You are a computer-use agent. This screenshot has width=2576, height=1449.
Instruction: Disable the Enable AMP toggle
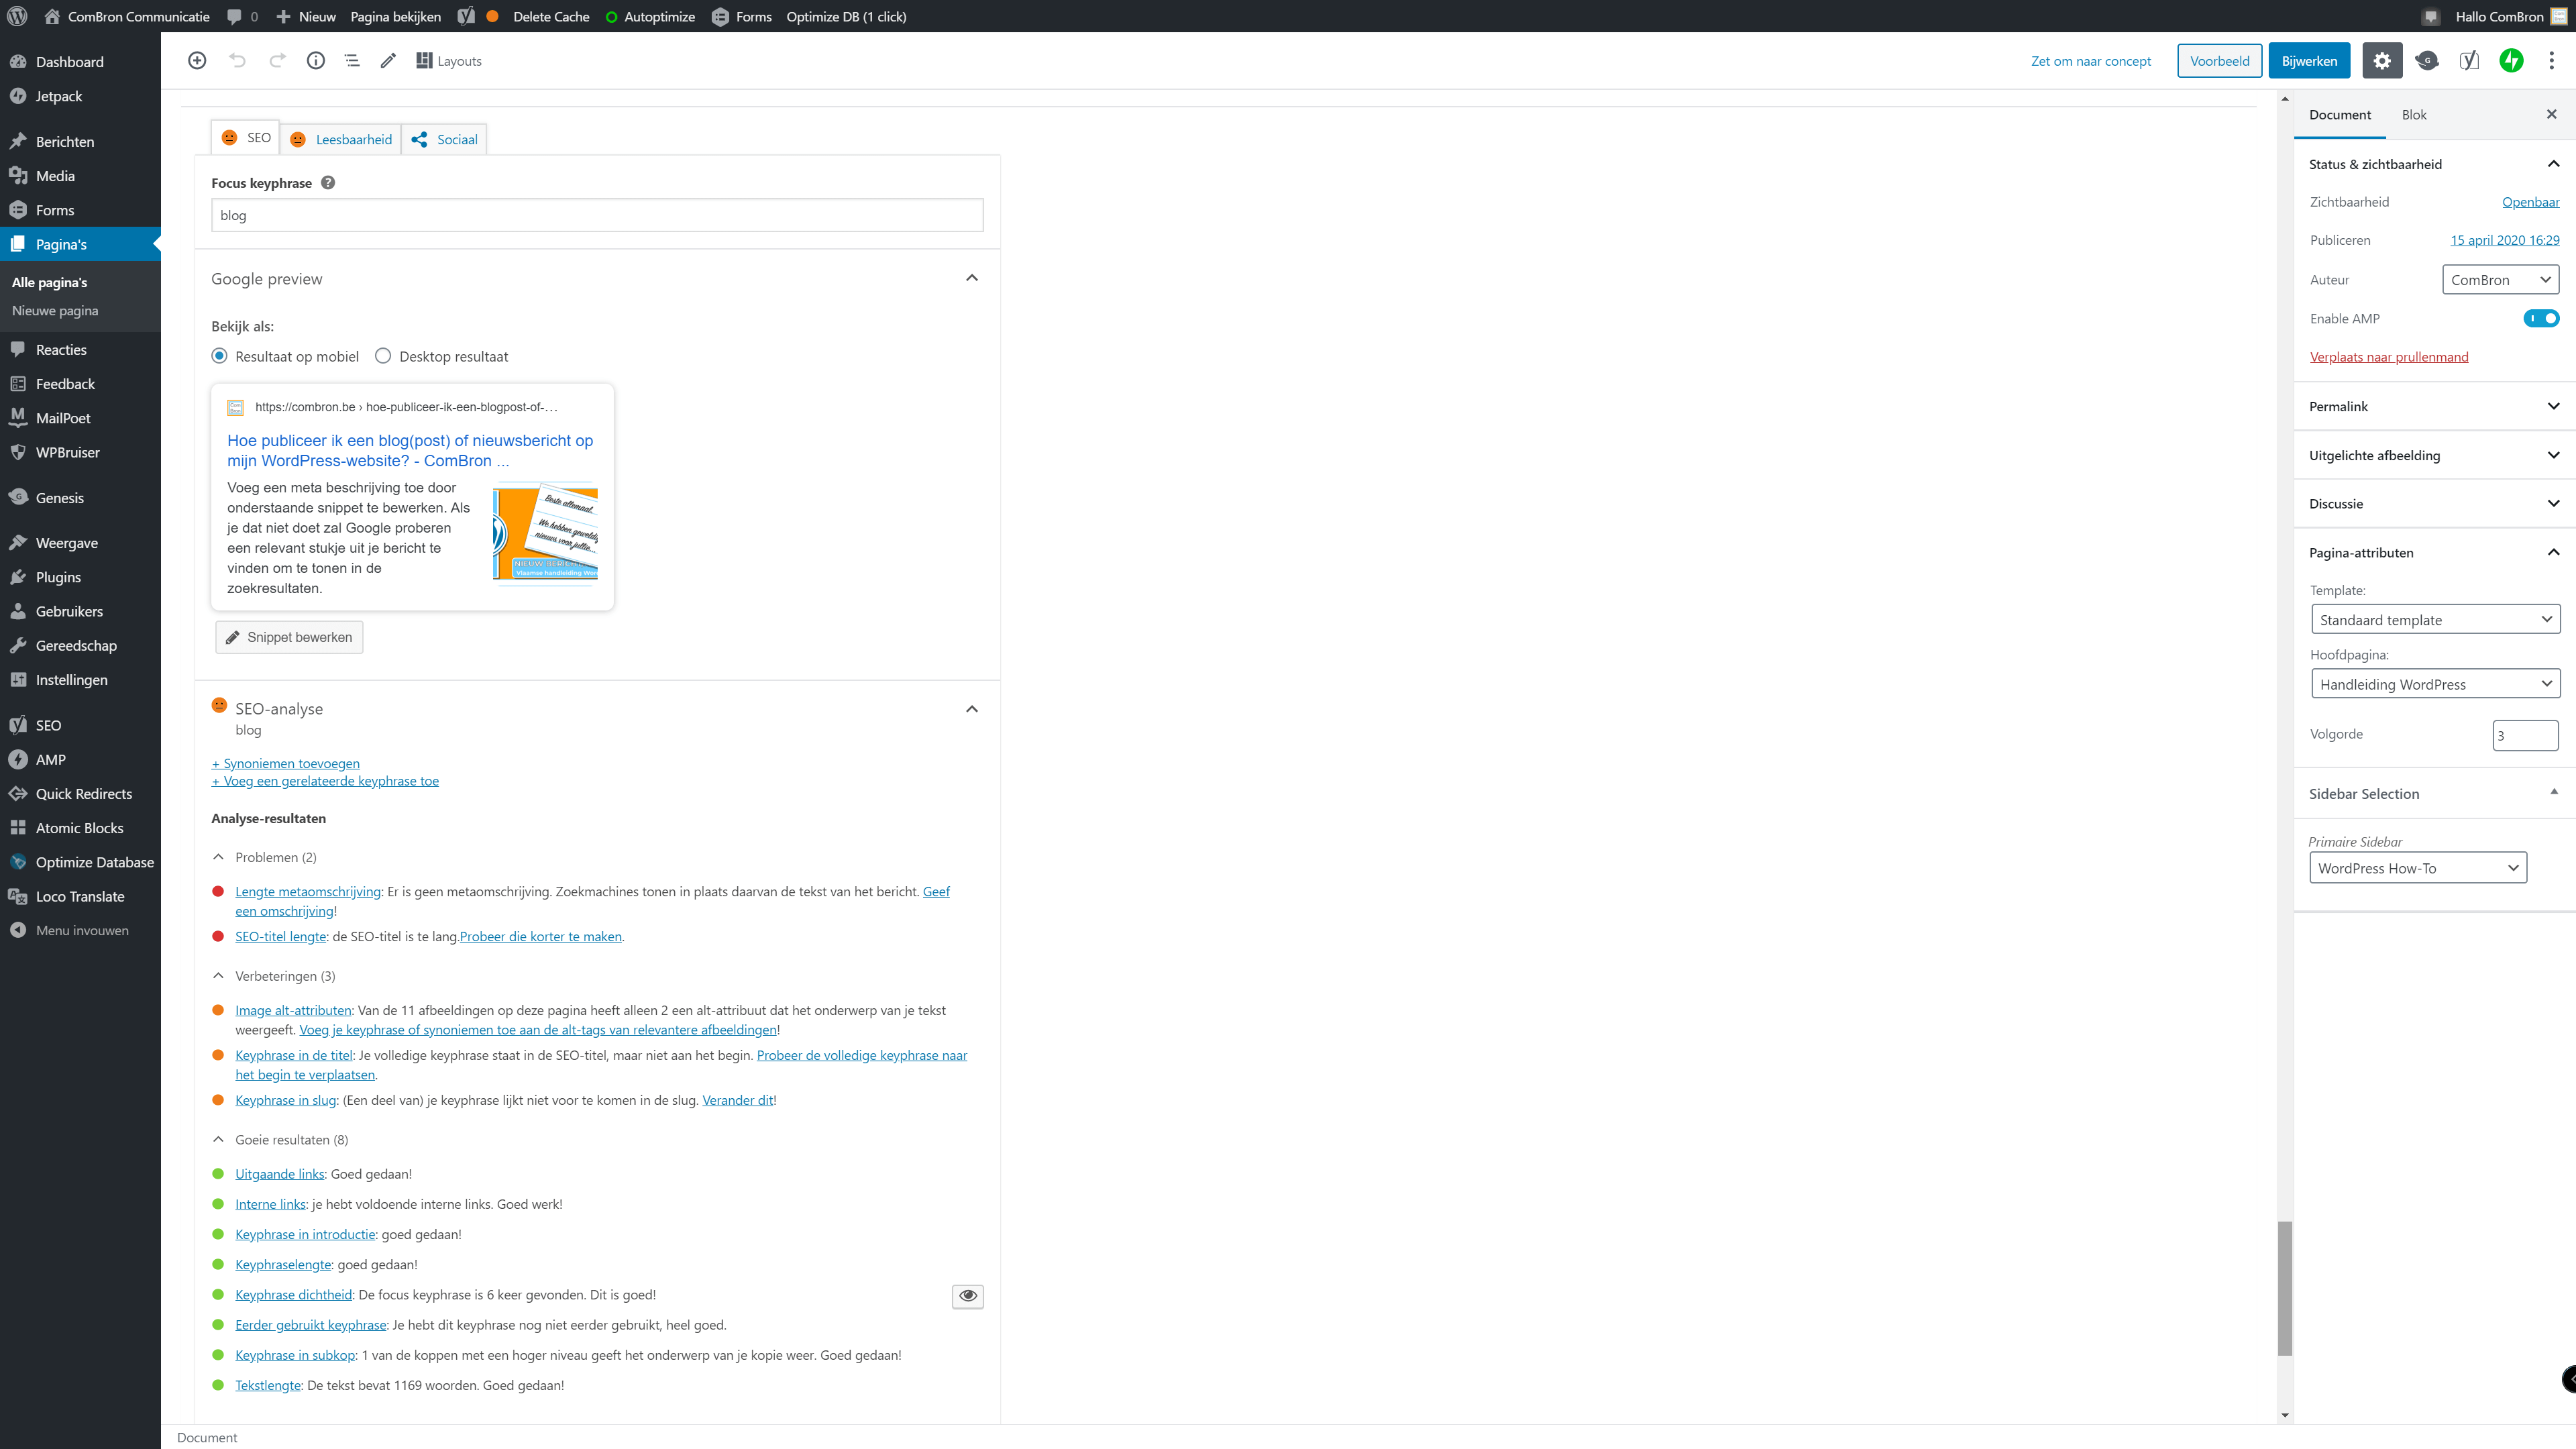tap(2540, 318)
